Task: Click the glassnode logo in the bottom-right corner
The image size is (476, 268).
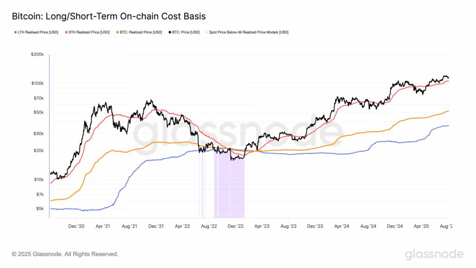Action: 434,255
